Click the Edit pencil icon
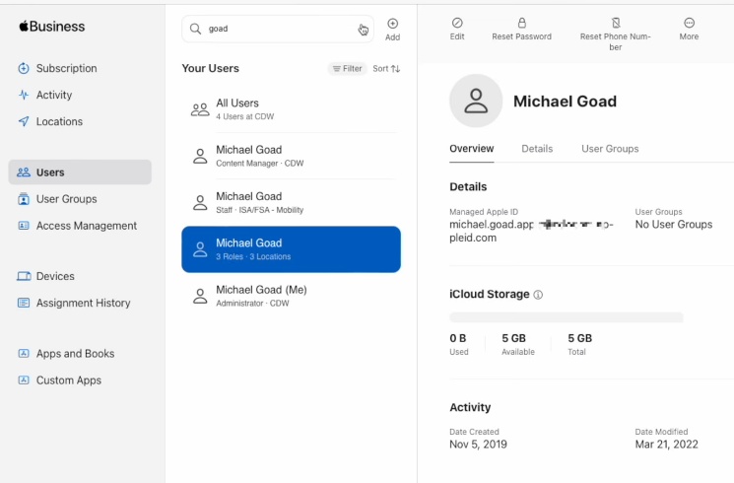 coord(457,23)
